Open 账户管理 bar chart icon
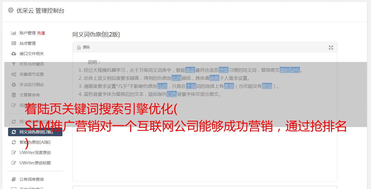This screenshot has height=189, width=371. [14, 33]
